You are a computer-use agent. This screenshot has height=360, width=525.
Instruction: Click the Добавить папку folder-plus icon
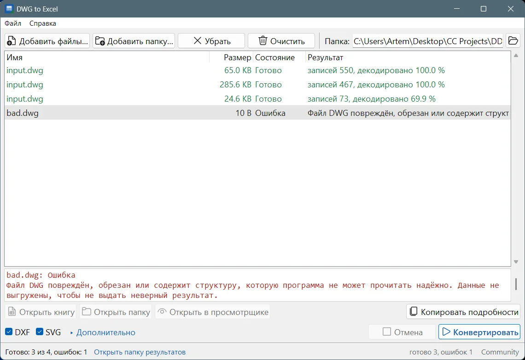[x=100, y=41]
